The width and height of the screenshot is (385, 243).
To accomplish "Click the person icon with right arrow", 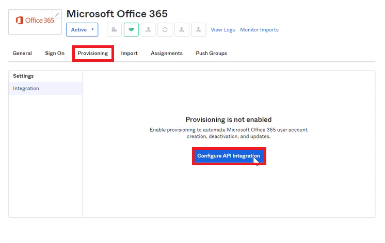I will pyautogui.click(x=182, y=30).
